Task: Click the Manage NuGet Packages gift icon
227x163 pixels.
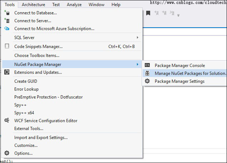Action: click(x=147, y=73)
